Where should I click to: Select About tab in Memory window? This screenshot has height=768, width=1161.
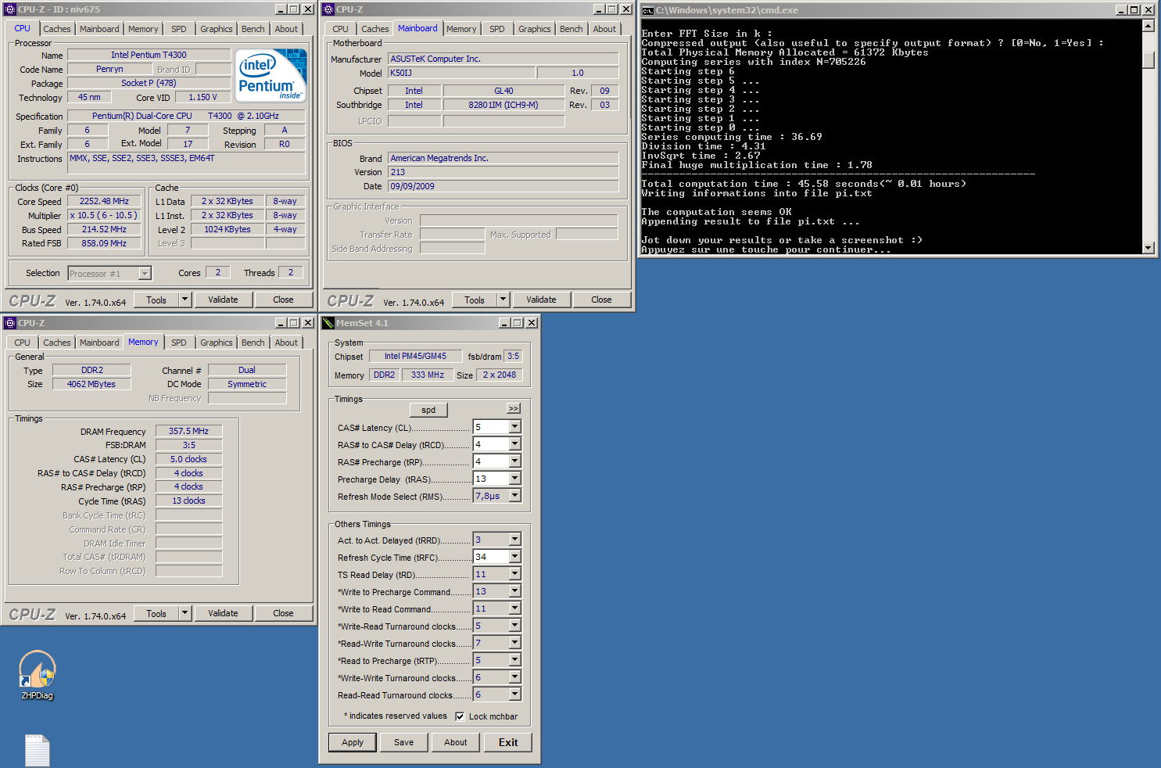(x=286, y=343)
